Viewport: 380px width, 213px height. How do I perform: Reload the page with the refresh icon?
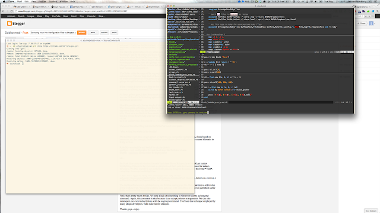[x=12, y=11]
